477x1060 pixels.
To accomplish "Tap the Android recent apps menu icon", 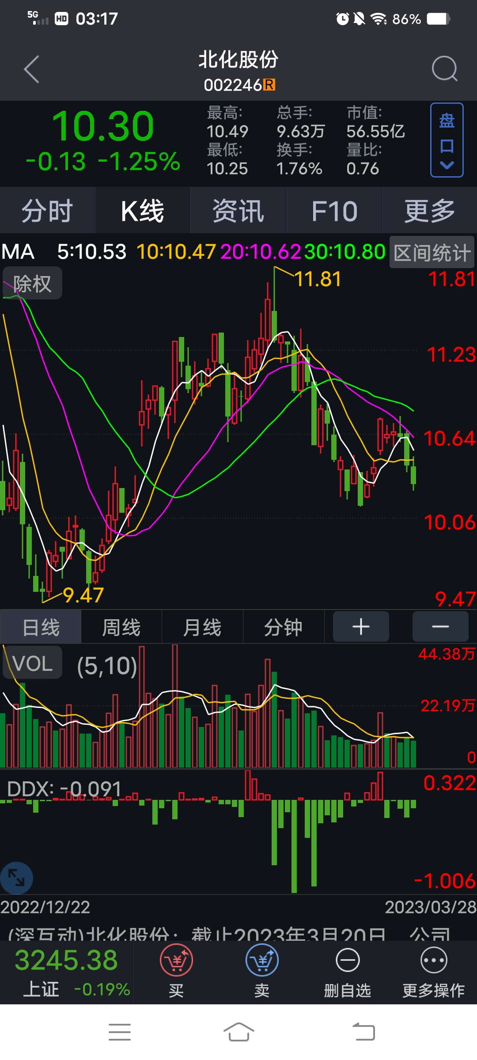I will 120,1032.
